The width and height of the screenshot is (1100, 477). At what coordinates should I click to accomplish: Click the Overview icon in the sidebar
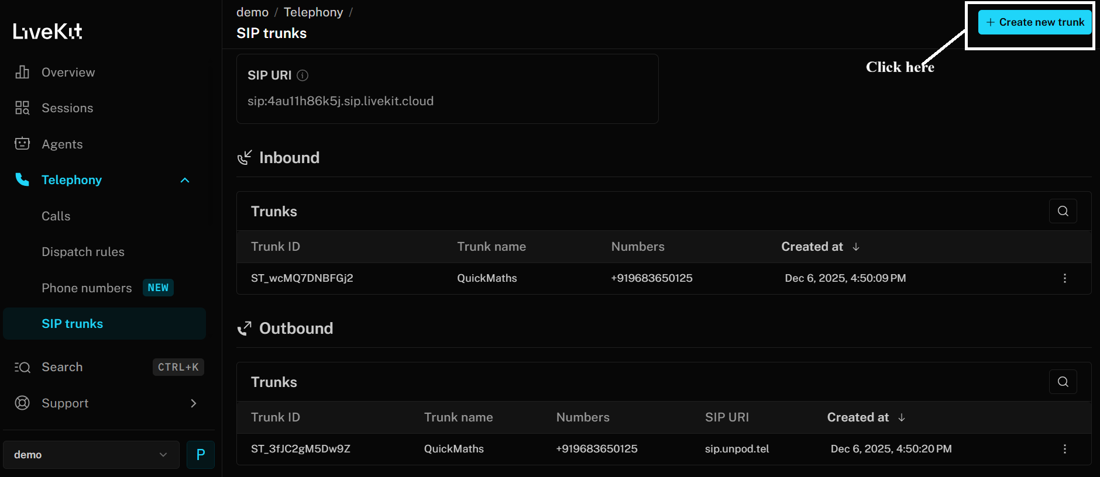(22, 72)
